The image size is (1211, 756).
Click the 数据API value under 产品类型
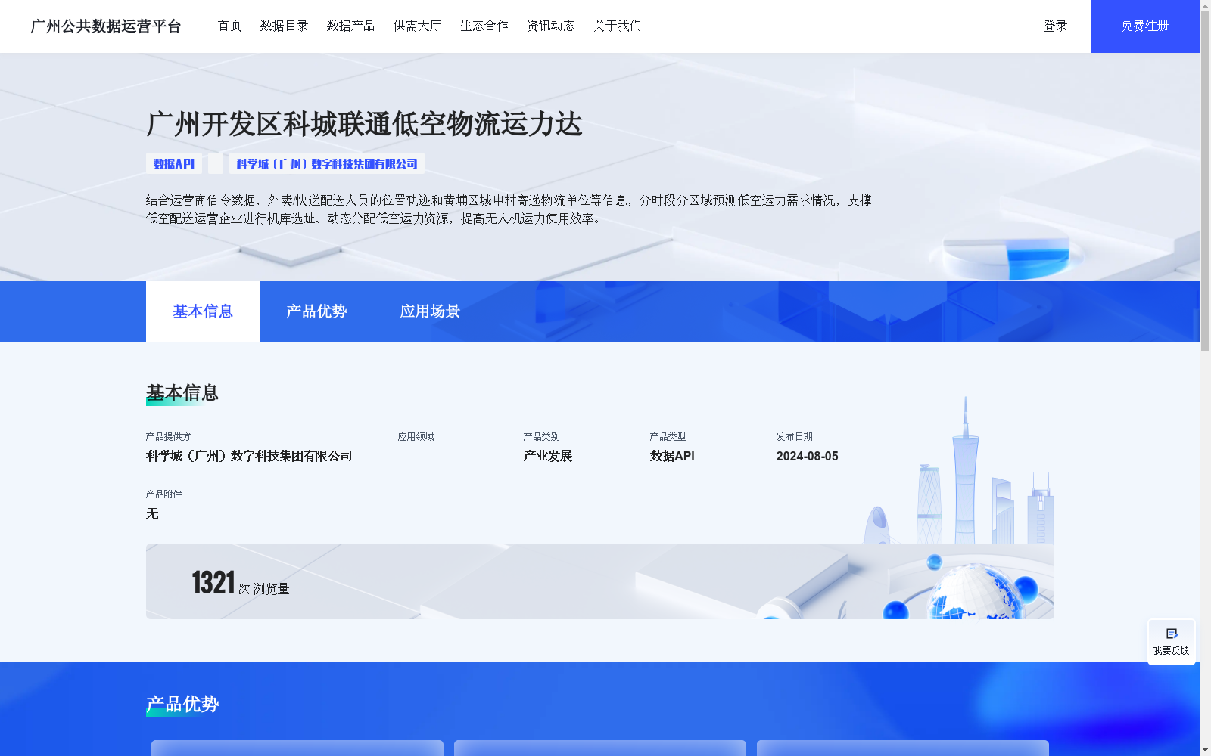[672, 456]
